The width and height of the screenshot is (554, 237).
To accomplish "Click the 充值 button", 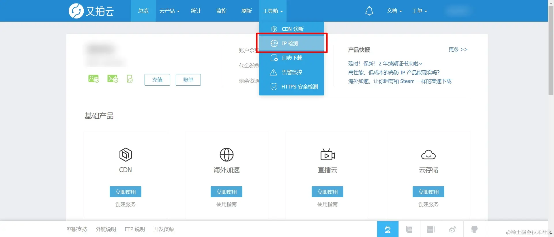I will click(157, 80).
